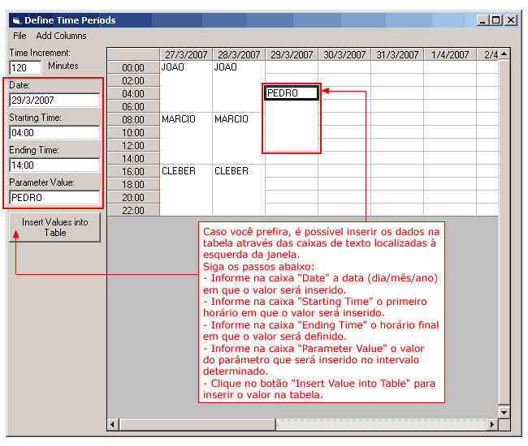Select the 20:00 row header

133,197
